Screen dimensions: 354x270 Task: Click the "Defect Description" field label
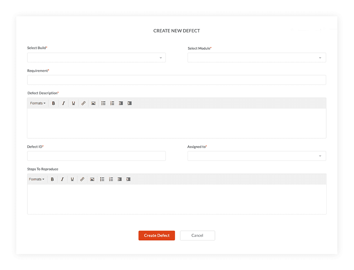click(43, 93)
